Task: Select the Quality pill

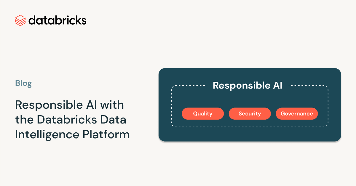Action: [203, 113]
